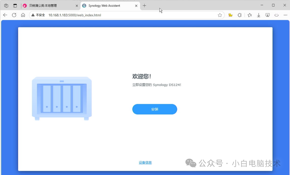Click the back navigation arrow
This screenshot has height=175, width=290.
5,15
